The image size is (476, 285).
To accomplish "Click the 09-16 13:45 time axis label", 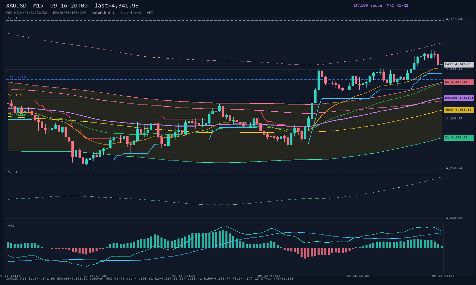I will (x=358, y=276).
